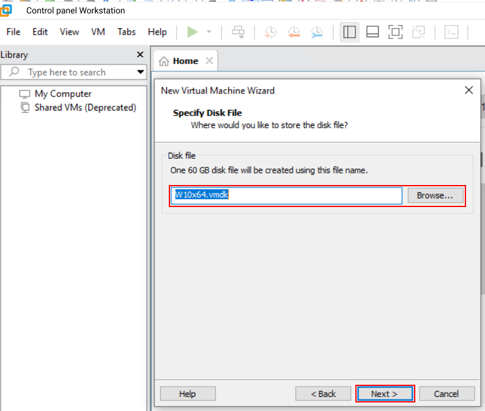Click the disk file name field
The width and height of the screenshot is (485, 411).
[286, 195]
